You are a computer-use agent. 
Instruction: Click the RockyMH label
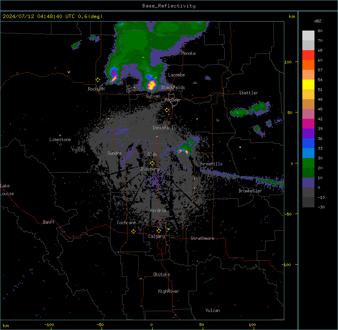(96, 89)
